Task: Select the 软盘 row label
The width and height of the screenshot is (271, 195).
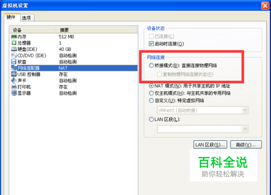Action: [x=22, y=62]
